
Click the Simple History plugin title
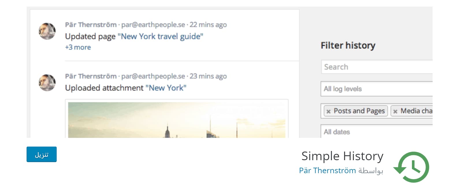tap(342, 156)
